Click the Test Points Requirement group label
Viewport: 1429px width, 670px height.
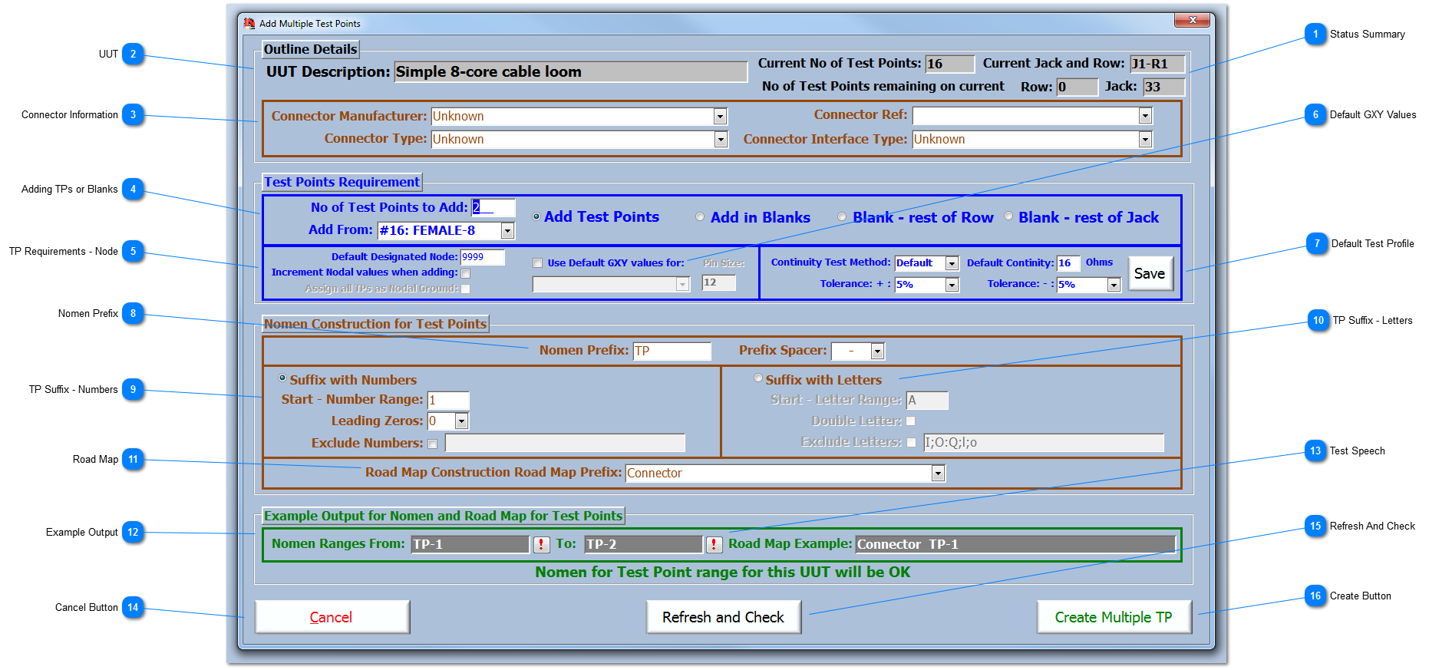(x=342, y=183)
